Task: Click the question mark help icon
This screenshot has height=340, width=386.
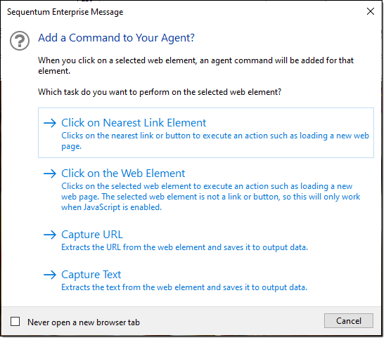Action: point(20,41)
